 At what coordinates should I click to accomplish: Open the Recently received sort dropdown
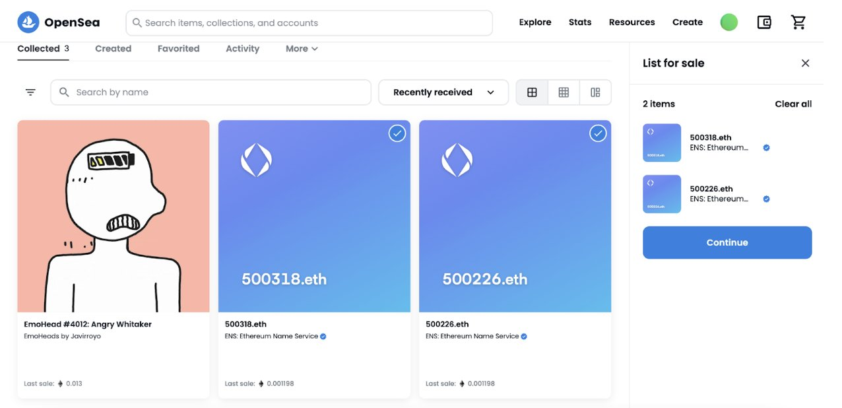[x=443, y=92]
